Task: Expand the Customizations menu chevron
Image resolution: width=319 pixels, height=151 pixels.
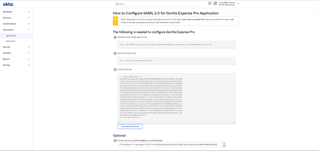Action: (29, 24)
